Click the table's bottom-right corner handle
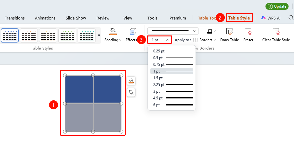Image resolution: width=294 pixels, height=155 pixels. [121, 132]
